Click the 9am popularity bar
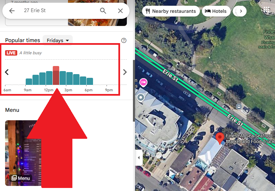Screen dimensions: 275x191 pyautogui.click(x=29, y=82)
